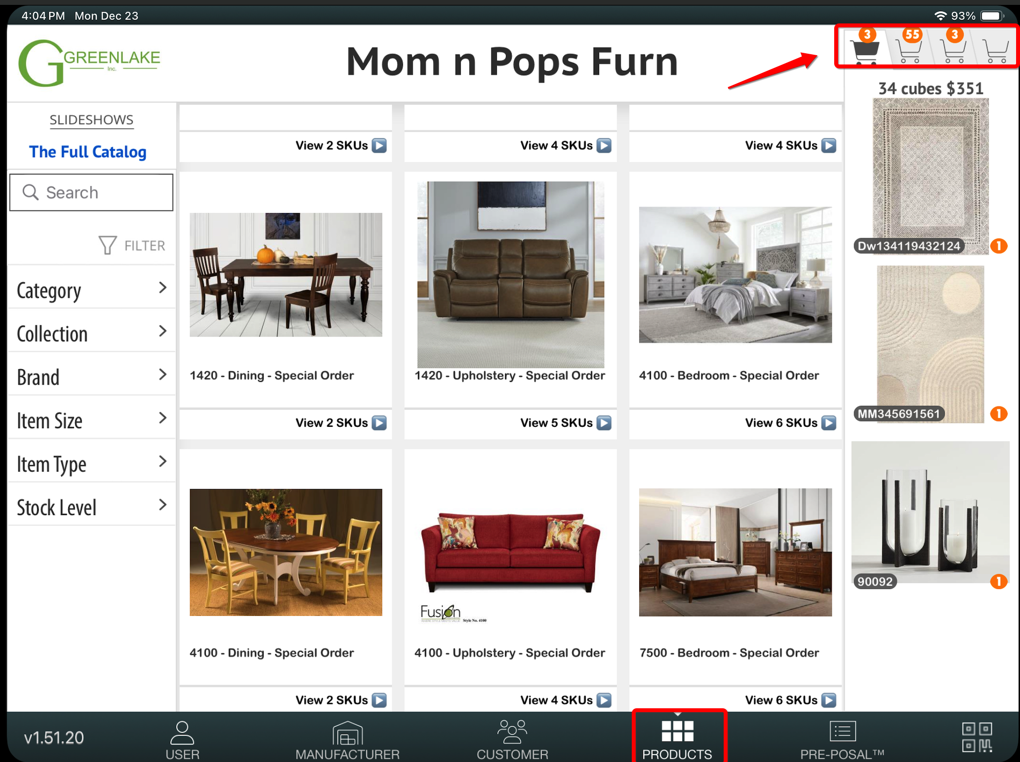Open the QR code scanner icon

(976, 737)
